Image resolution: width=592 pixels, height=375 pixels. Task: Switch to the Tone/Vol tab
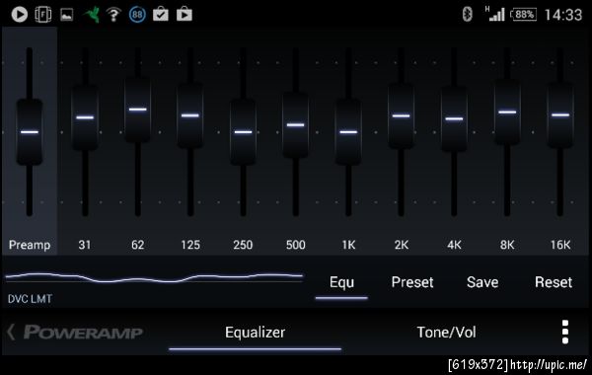[x=446, y=333]
